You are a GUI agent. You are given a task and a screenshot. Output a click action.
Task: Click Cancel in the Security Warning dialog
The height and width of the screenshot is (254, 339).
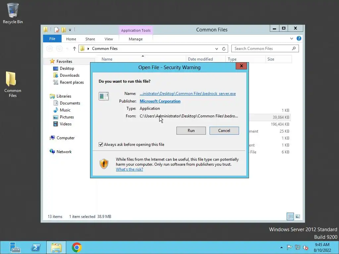224,131
